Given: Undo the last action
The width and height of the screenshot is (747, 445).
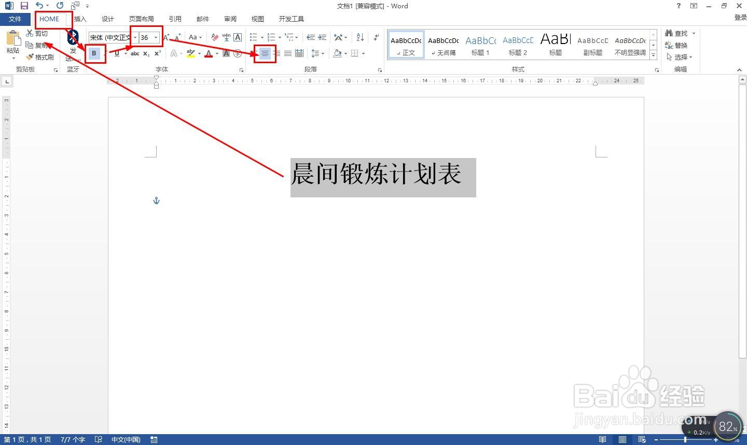Looking at the screenshot, I should (39, 6).
